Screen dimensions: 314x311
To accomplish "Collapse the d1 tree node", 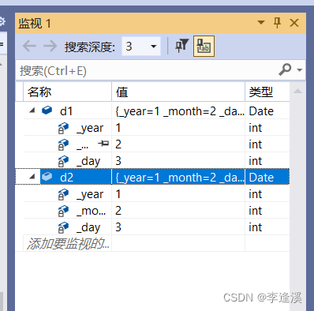I will pos(32,111).
